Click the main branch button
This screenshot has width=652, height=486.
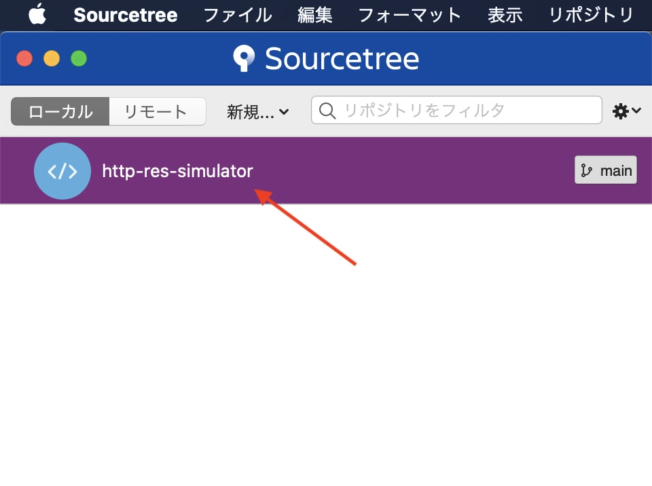[605, 170]
